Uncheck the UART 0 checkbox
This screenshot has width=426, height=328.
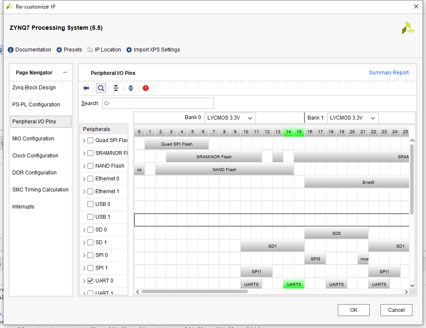[90, 280]
